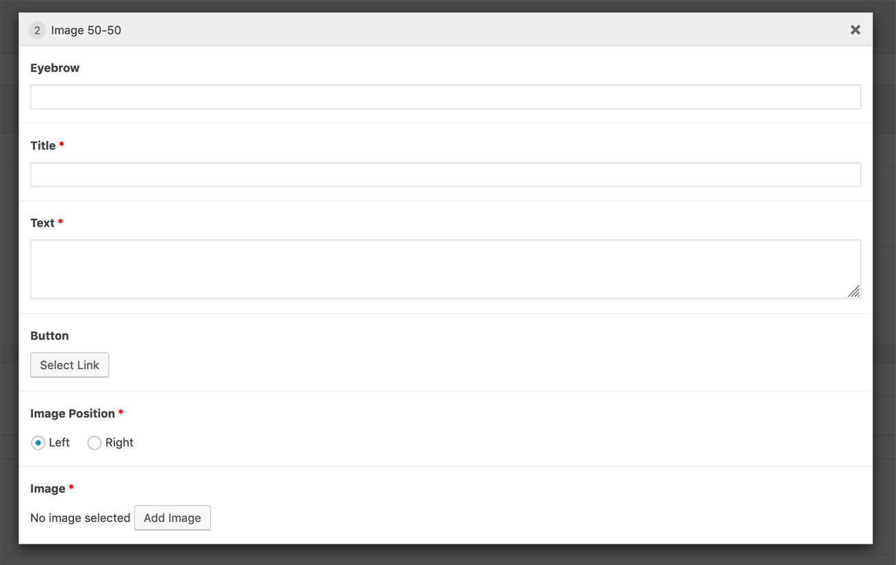Click the number 2 badge in header

click(37, 30)
